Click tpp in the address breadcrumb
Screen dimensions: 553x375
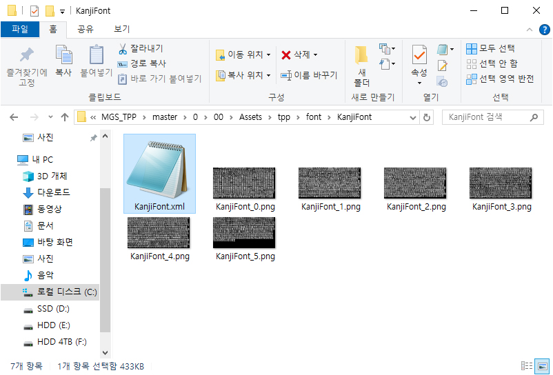[x=284, y=117]
